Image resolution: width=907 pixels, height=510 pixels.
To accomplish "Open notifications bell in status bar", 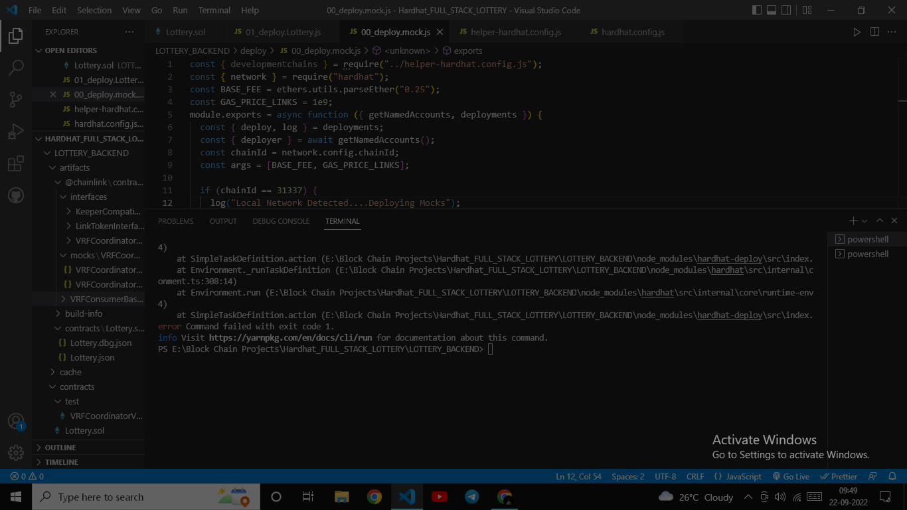I will click(x=892, y=476).
